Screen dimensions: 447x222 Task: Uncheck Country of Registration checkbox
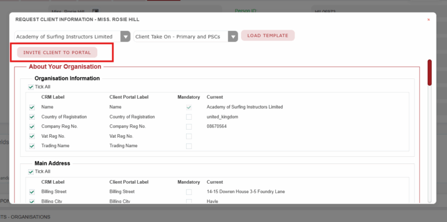[32, 117]
